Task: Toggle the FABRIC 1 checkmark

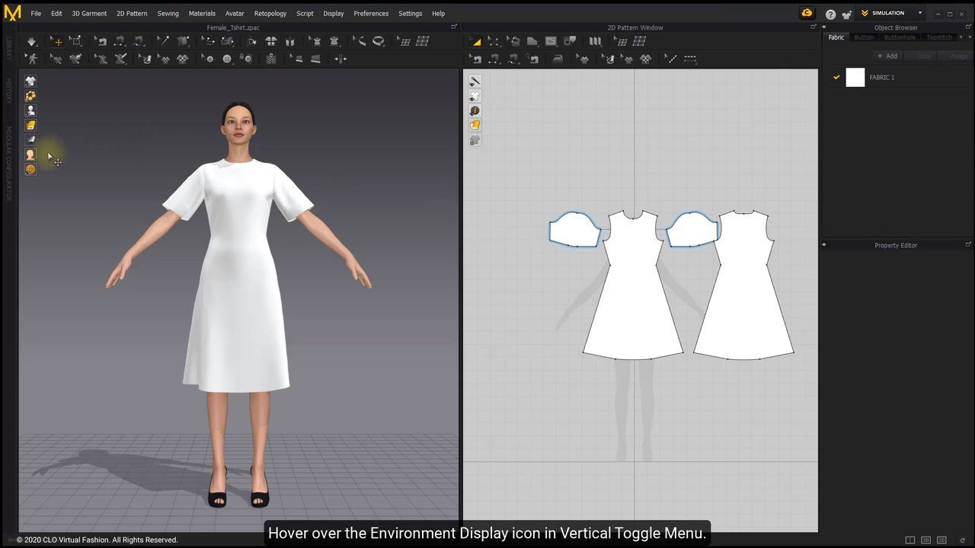Action: click(836, 77)
